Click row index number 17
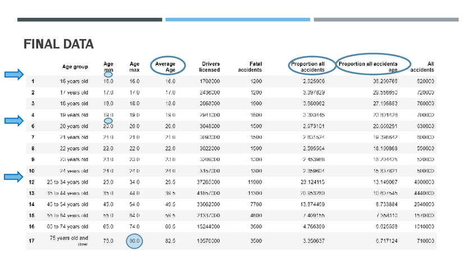The image size is (476, 267). tap(33, 242)
